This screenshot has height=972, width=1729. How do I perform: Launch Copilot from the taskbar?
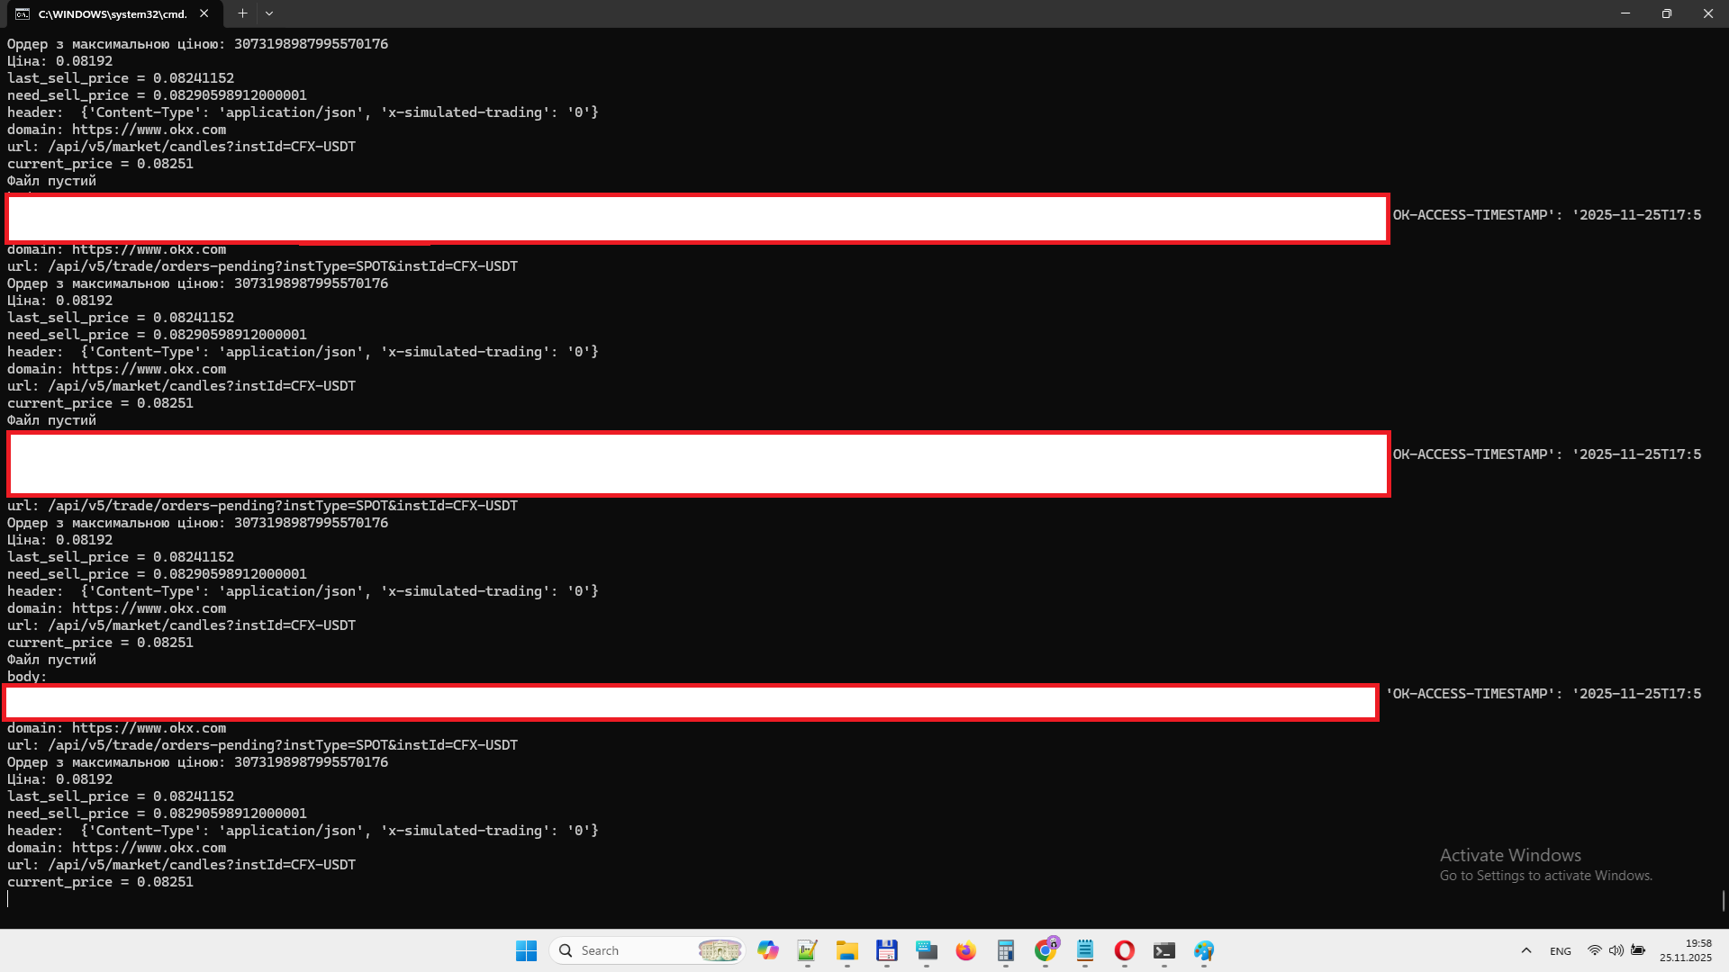(767, 950)
